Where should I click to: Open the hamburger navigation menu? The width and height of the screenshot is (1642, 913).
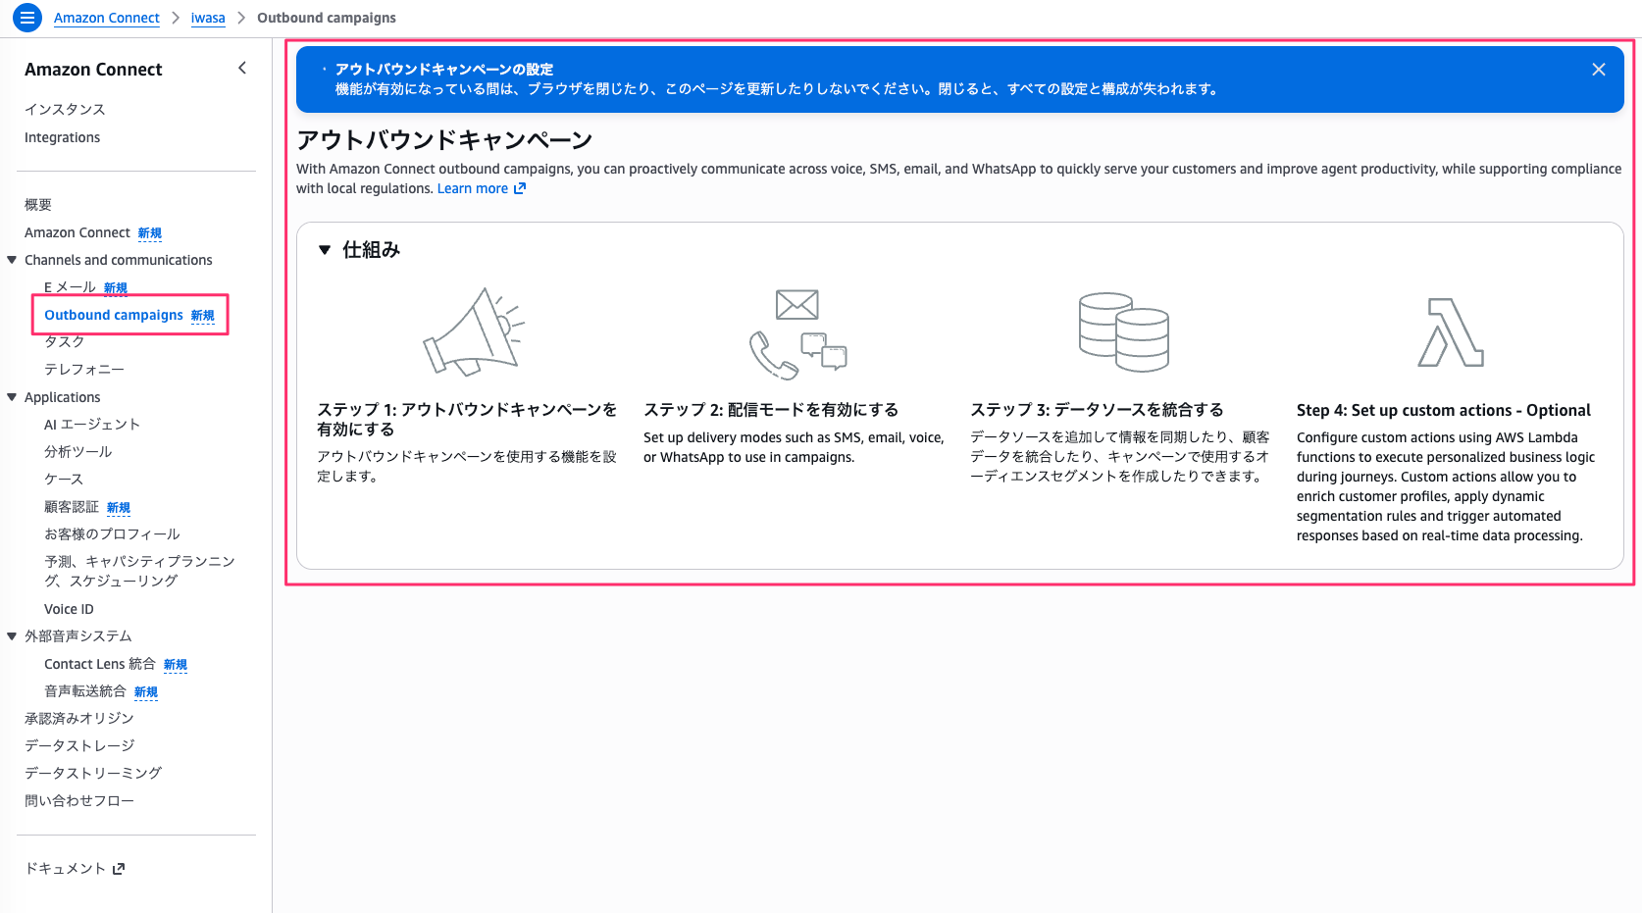[x=26, y=18]
